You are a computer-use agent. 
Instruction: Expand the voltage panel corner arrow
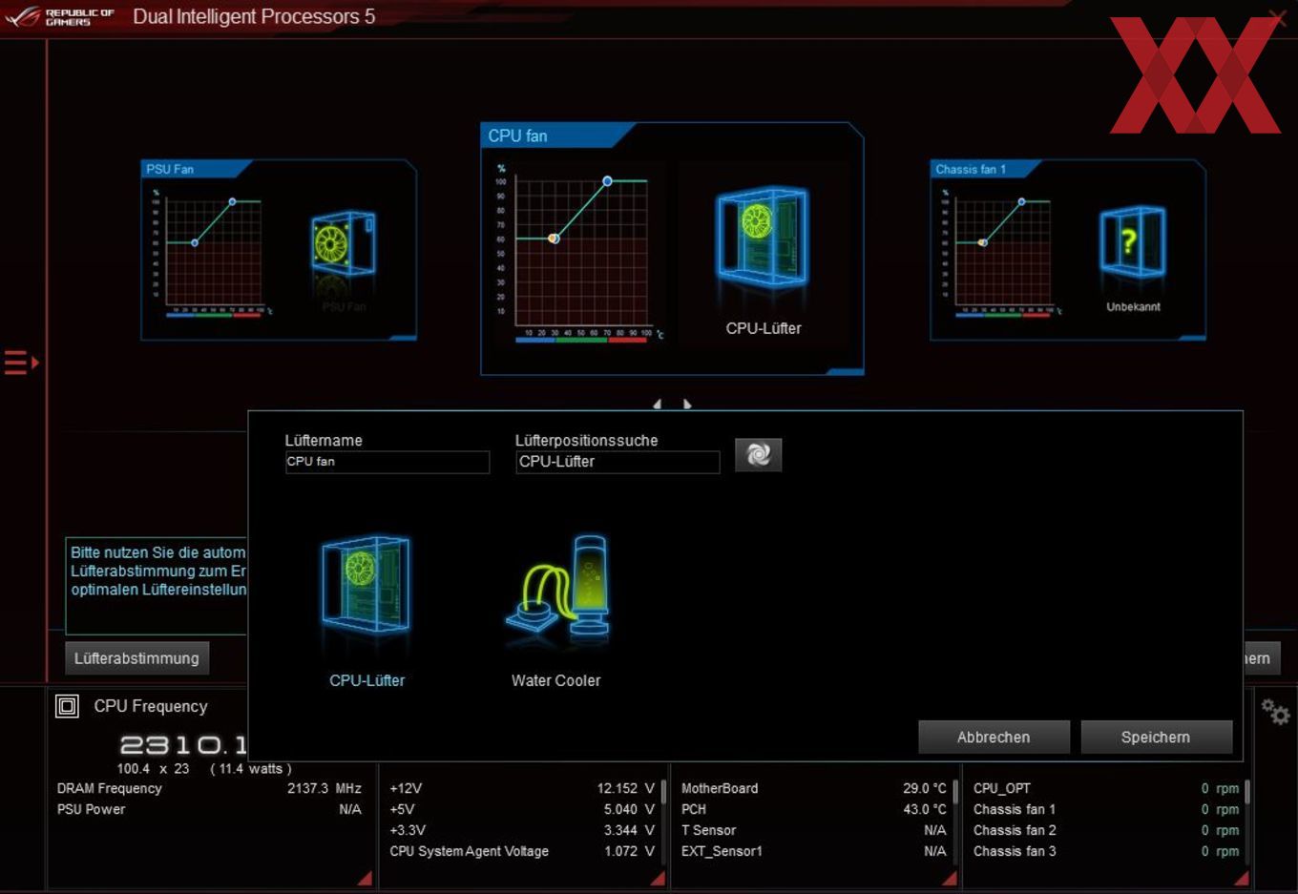point(658,878)
